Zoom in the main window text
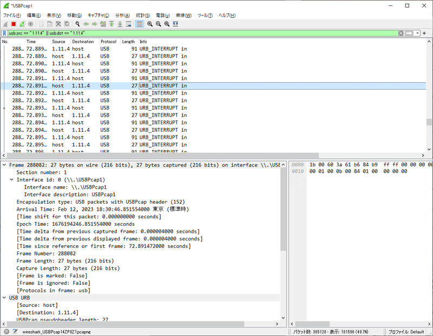Screen dimensions: 433x336 150,24
